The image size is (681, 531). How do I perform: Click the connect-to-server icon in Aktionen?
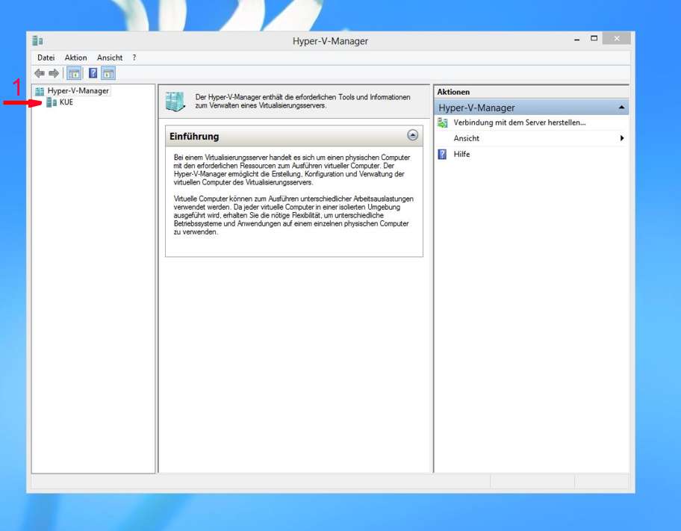point(442,122)
